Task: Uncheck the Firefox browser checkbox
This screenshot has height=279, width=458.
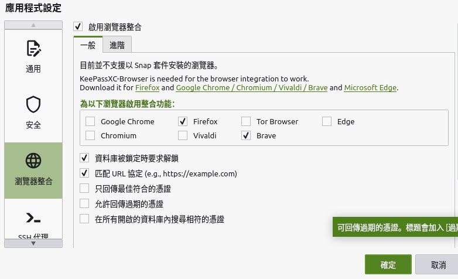Action: click(183, 122)
